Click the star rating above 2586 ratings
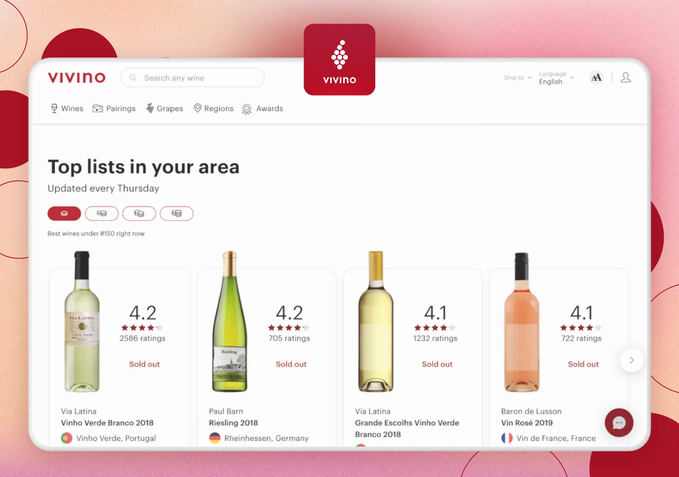The height and width of the screenshot is (477, 679). point(142,328)
